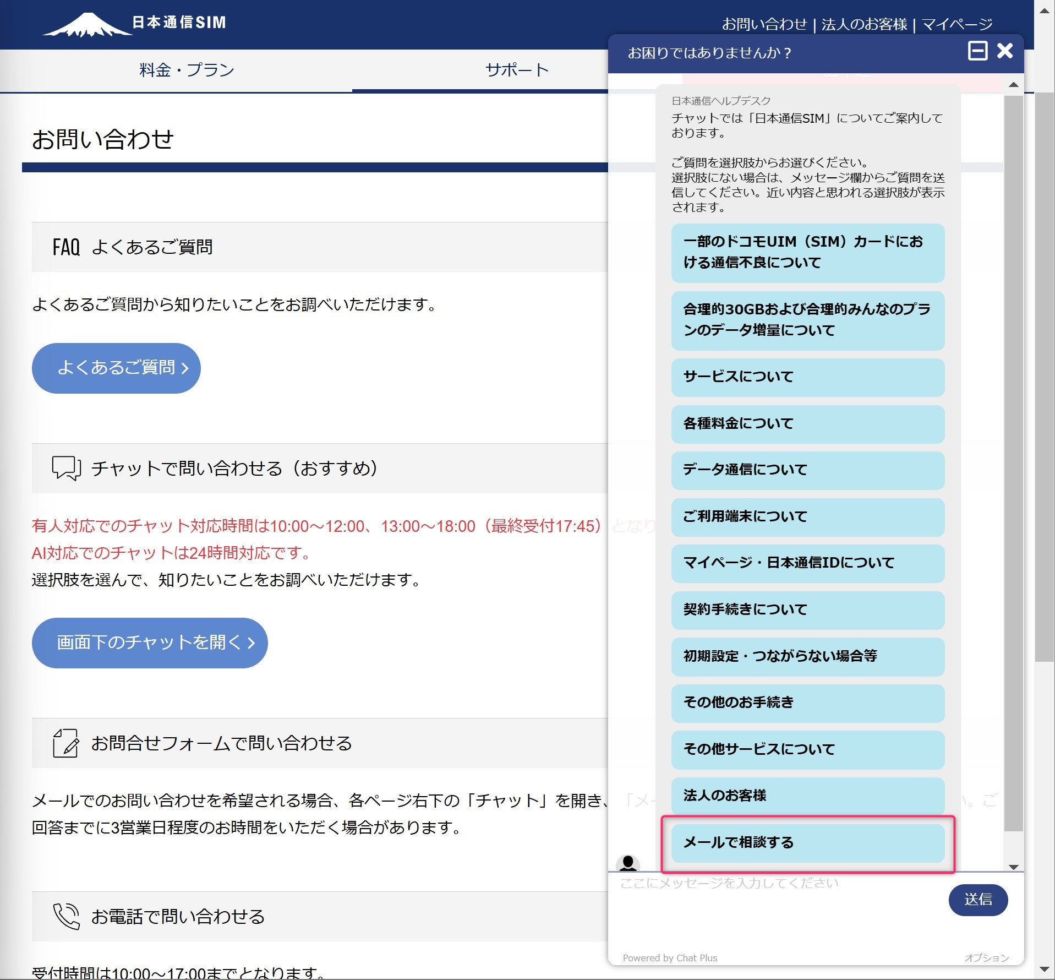1055x980 pixels.
Task: Click the phone icon beside お電話で問い合わせる
Action: pos(66,916)
